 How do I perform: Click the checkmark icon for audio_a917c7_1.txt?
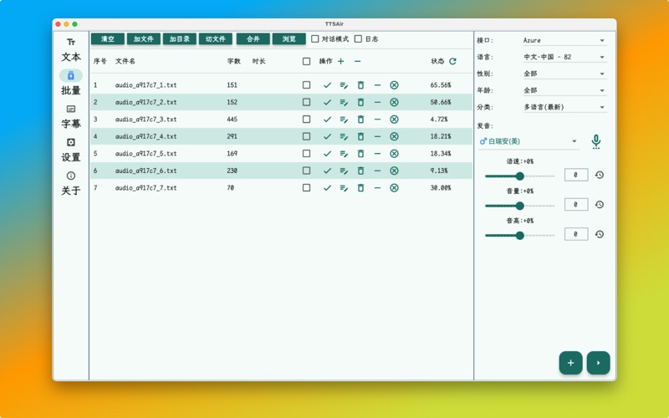[x=327, y=85]
